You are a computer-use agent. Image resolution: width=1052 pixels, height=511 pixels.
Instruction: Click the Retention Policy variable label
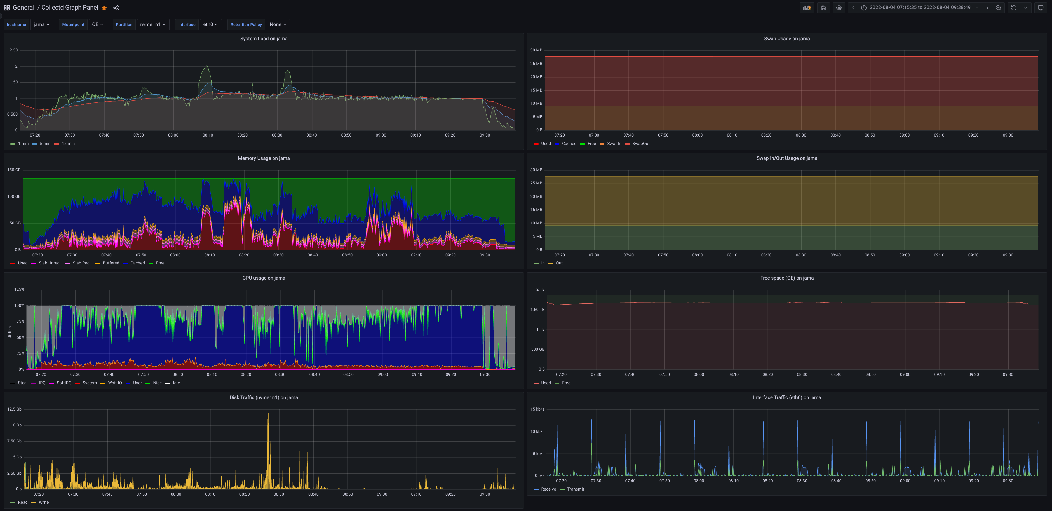246,25
